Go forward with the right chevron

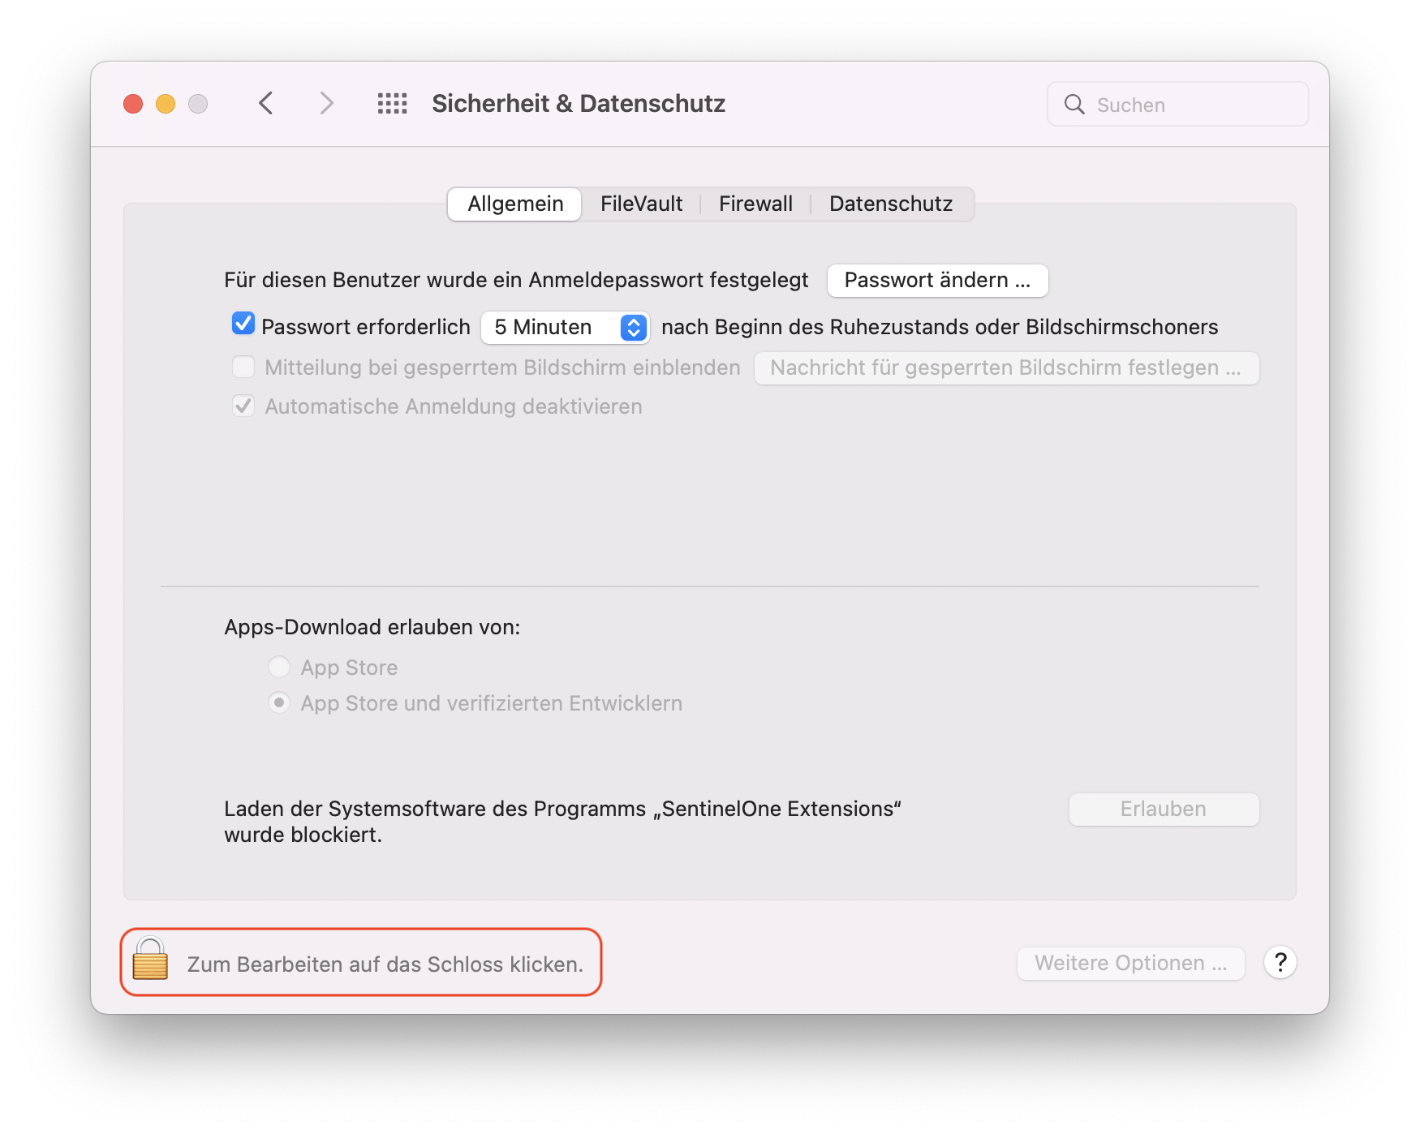click(326, 104)
